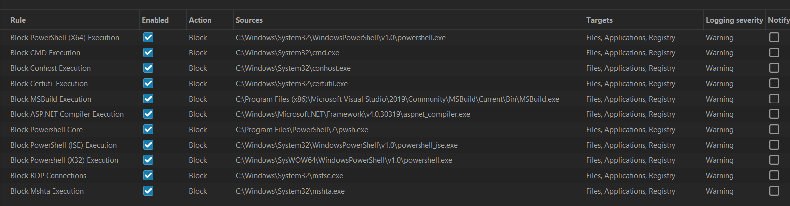Screen dimensions: 790x206
Task: Sort by Logging severity column
Action: click(x=734, y=20)
